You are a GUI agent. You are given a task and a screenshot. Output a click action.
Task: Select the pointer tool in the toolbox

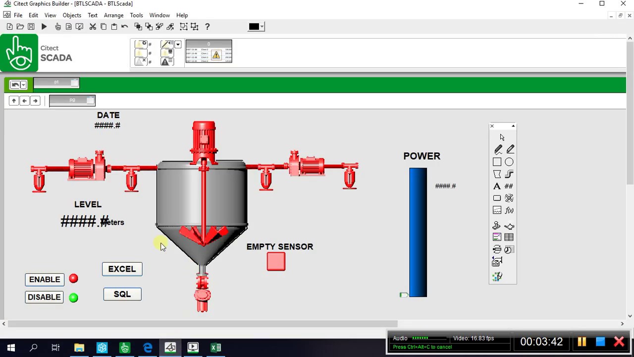502,137
